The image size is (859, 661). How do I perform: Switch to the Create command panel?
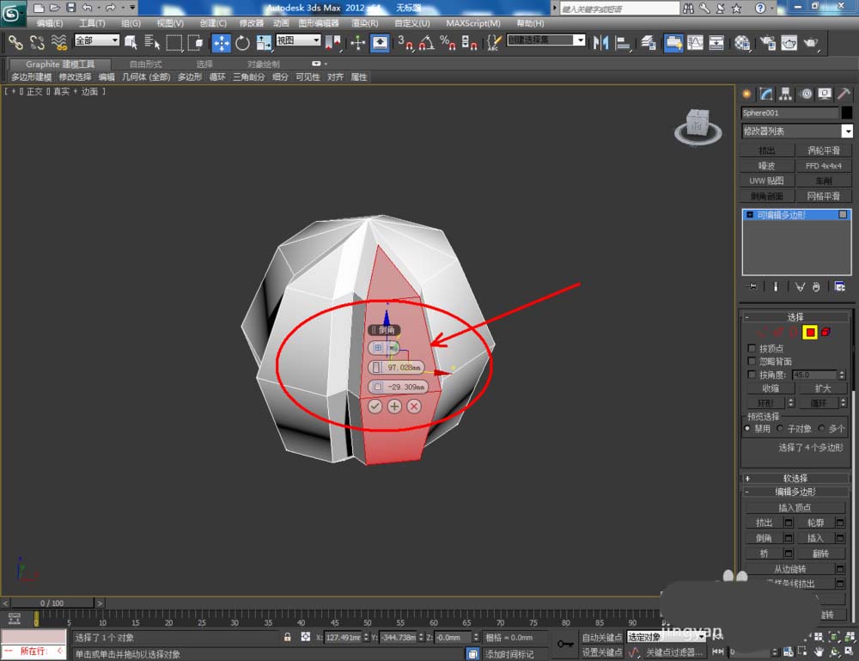pos(746,95)
